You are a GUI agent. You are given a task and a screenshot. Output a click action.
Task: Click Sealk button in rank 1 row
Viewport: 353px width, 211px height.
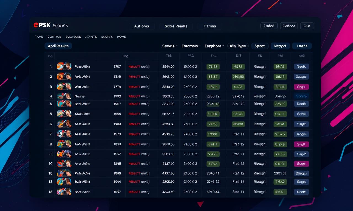[301, 66]
